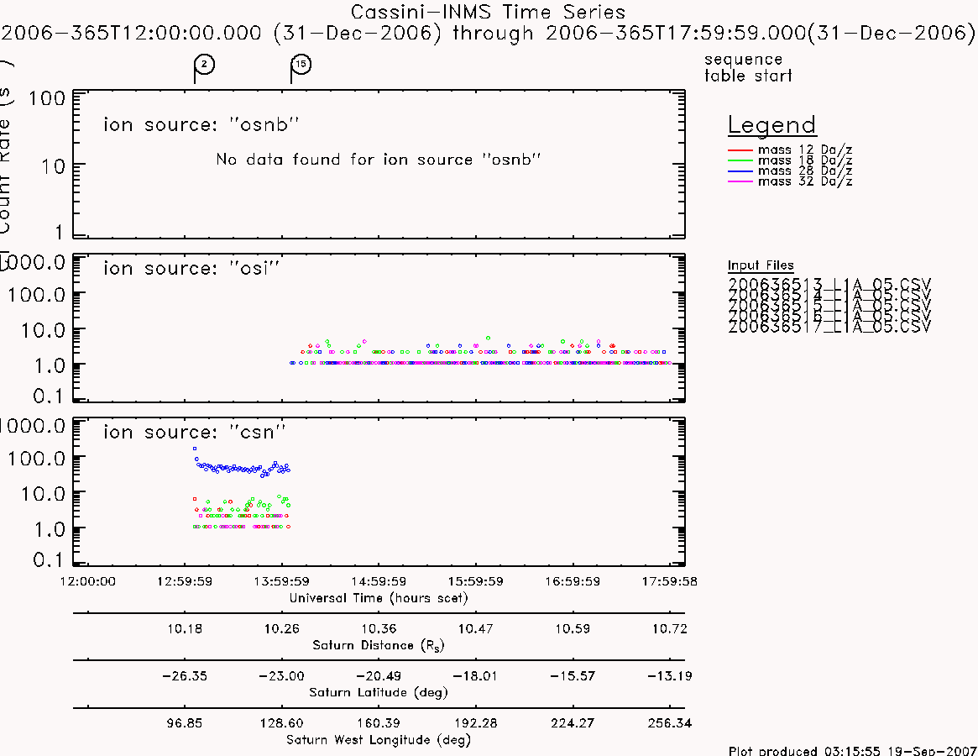Click the Input Files heading
This screenshot has height=756, width=978.
pyautogui.click(x=761, y=265)
